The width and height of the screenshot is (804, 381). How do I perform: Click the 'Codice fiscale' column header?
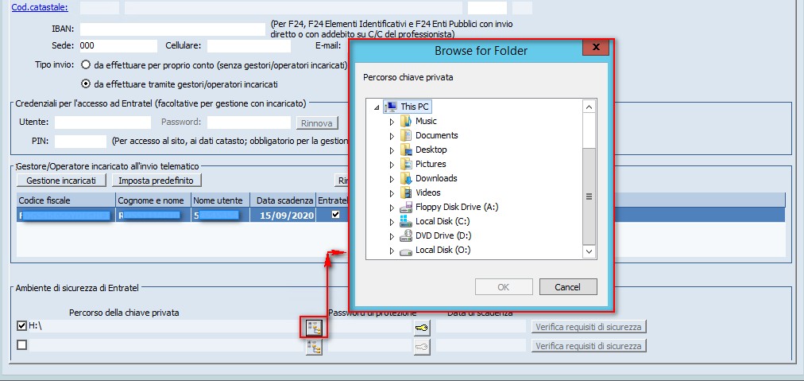point(66,200)
